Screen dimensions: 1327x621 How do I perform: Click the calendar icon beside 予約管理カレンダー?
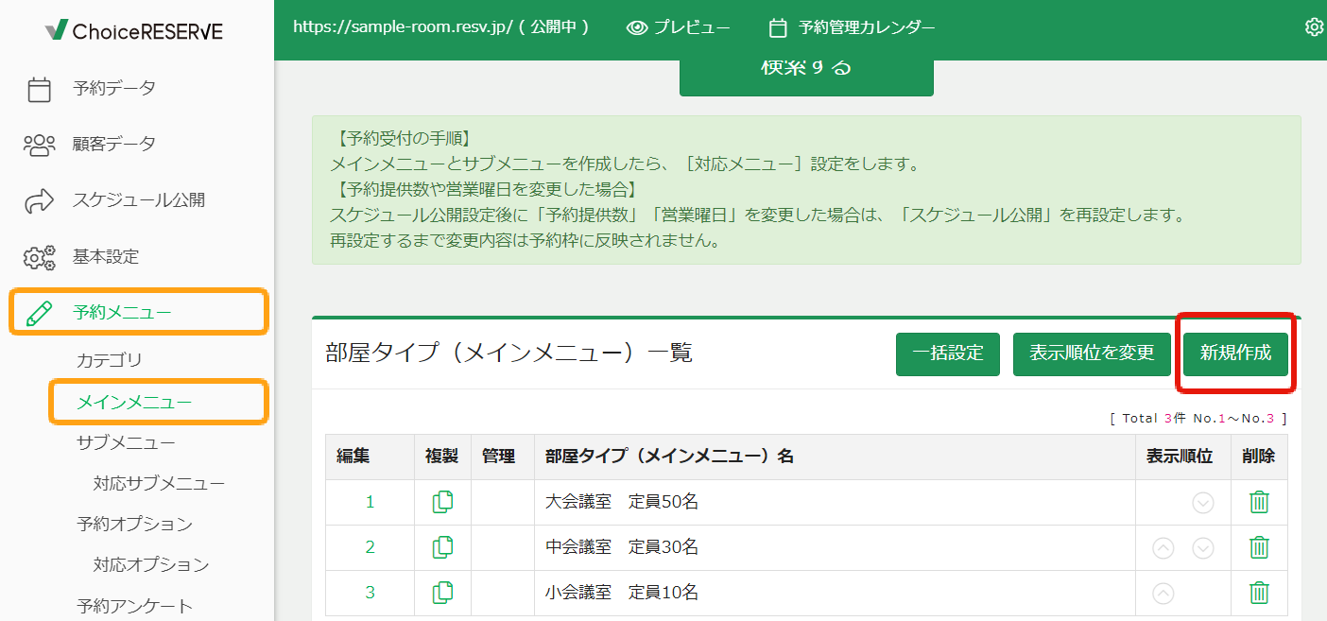(778, 27)
